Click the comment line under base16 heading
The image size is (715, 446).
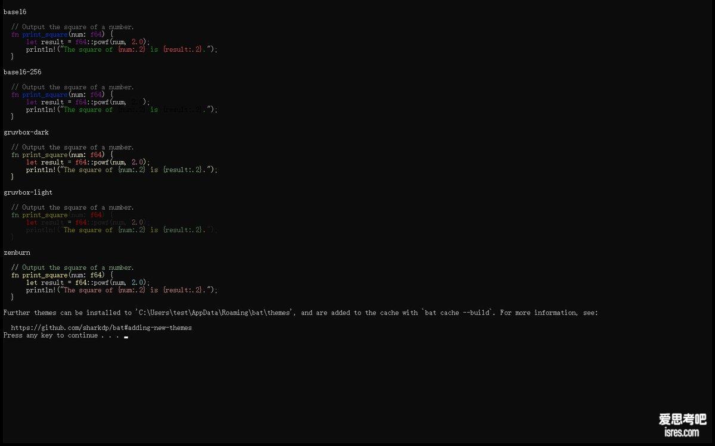click(x=73, y=27)
